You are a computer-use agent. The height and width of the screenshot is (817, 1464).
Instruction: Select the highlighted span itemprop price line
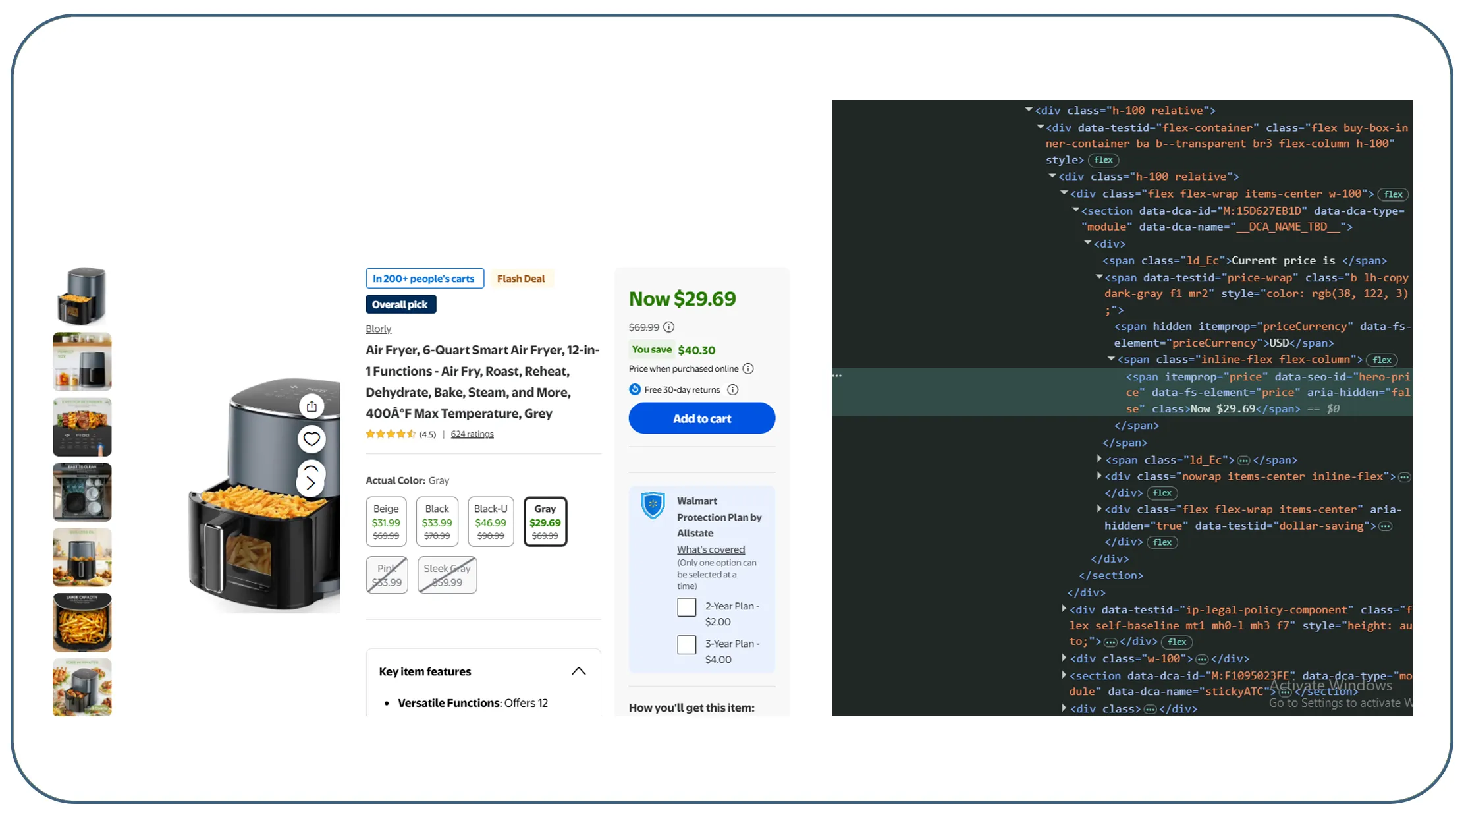click(1122, 393)
